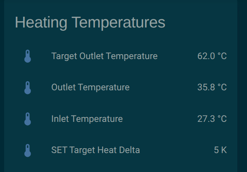Select the Inlet Temperature thermometer icon
247x172 pixels.
tap(27, 119)
